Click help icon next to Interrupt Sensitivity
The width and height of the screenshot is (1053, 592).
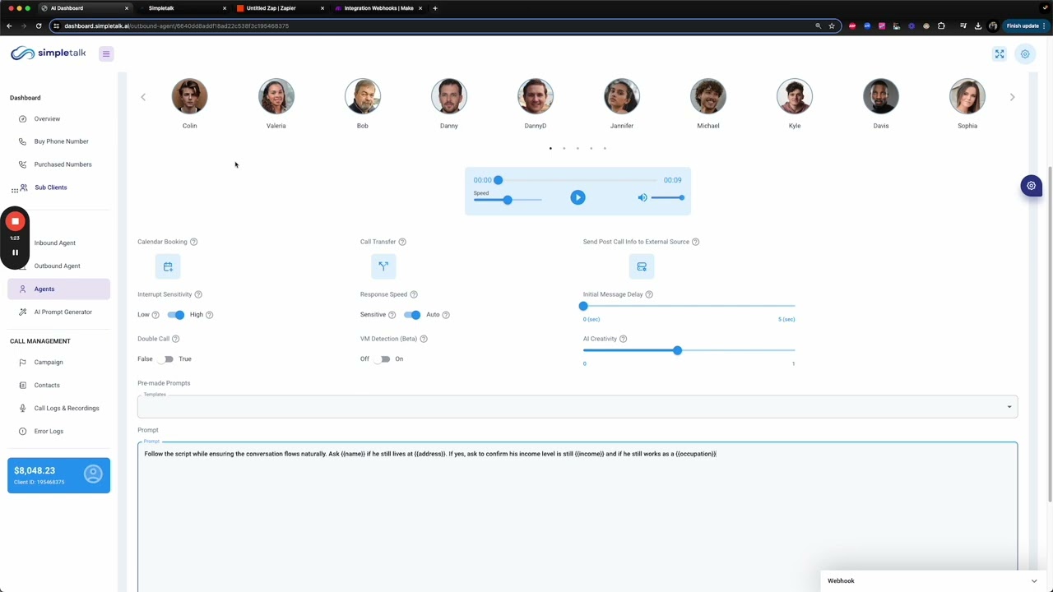pos(198,294)
